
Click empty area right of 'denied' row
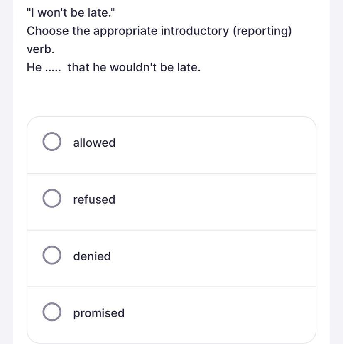coord(215,258)
